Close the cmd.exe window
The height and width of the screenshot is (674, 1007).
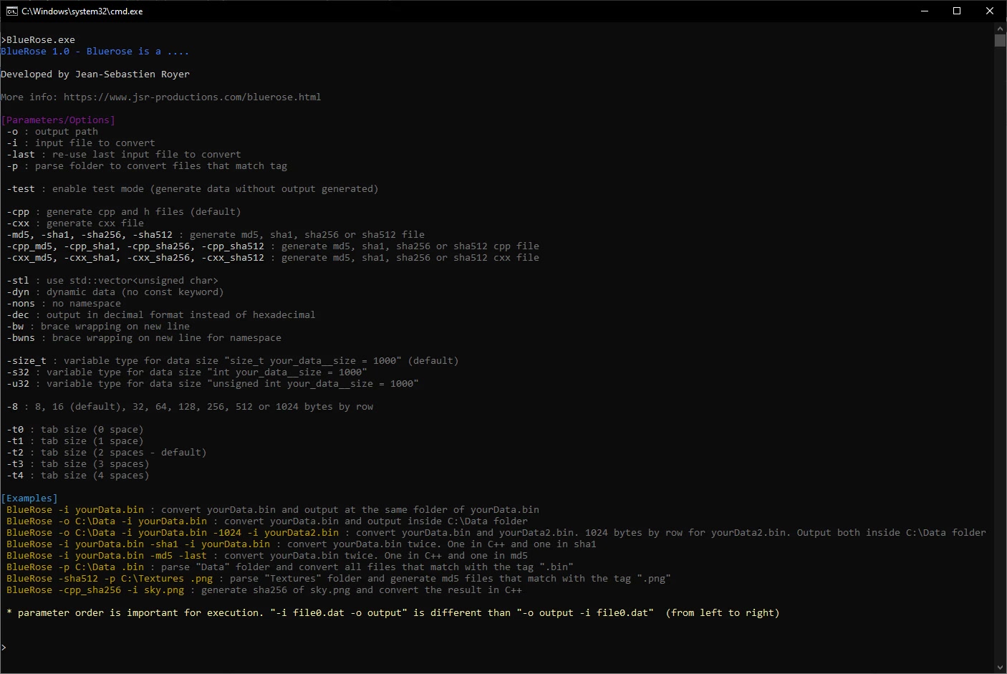[990, 11]
